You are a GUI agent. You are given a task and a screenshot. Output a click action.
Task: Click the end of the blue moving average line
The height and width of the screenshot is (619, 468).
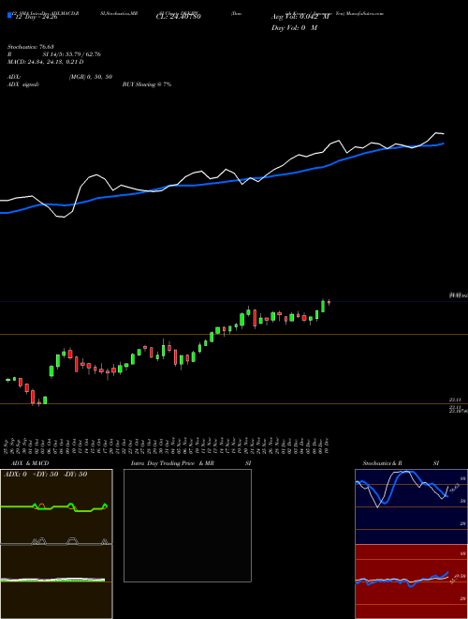coord(444,143)
